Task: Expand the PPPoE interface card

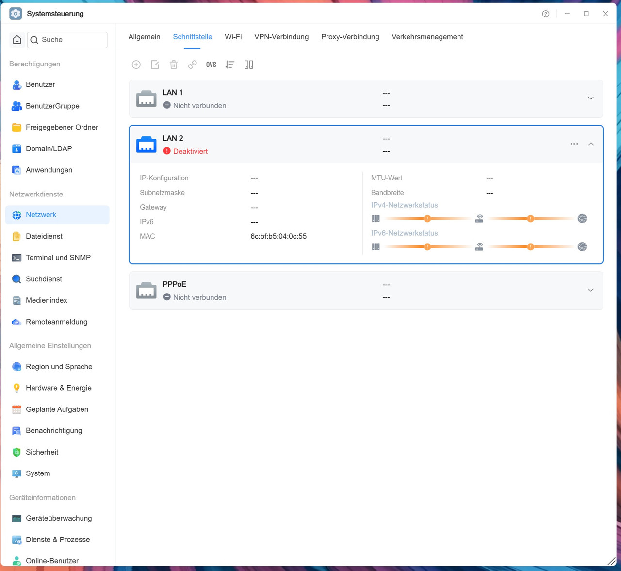Action: 591,290
